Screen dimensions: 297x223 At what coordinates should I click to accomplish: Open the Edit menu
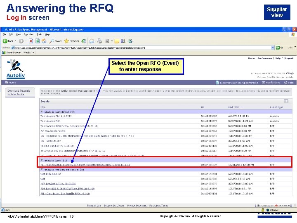(x=11, y=35)
